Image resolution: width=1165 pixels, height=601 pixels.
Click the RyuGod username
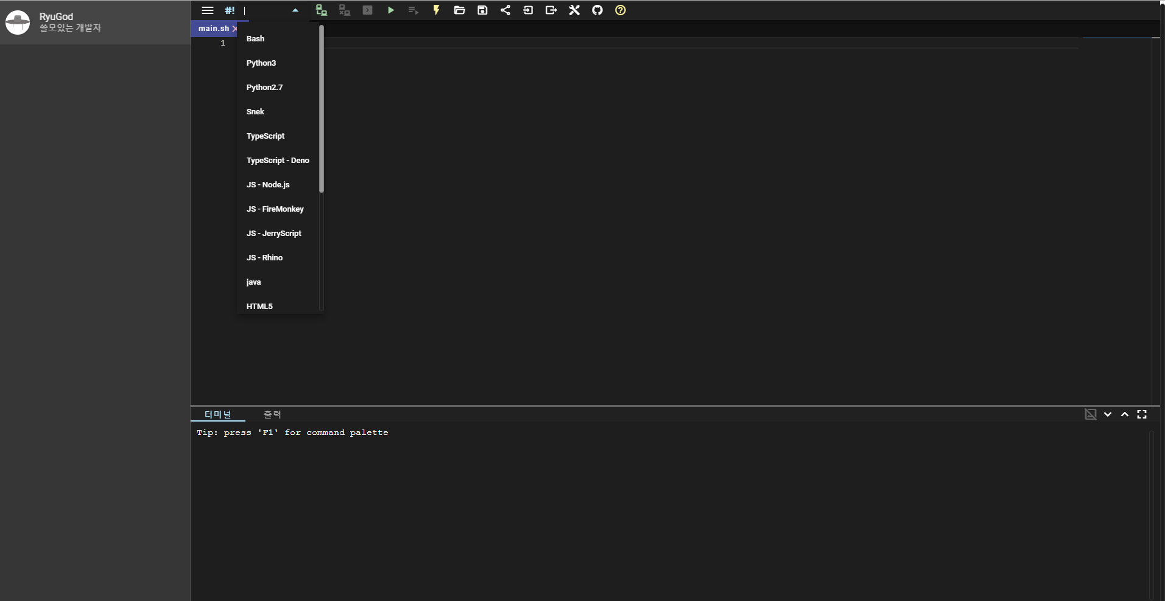click(56, 17)
